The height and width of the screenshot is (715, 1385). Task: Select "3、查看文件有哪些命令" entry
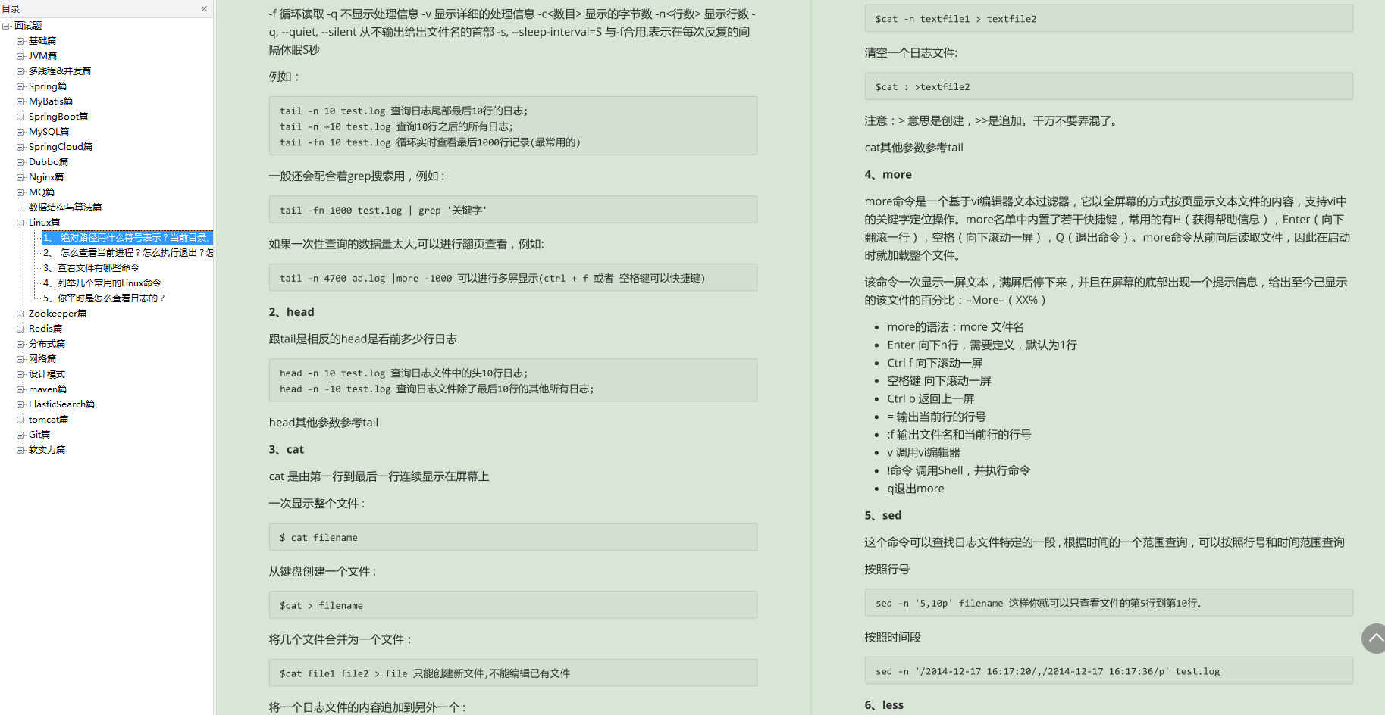(89, 267)
